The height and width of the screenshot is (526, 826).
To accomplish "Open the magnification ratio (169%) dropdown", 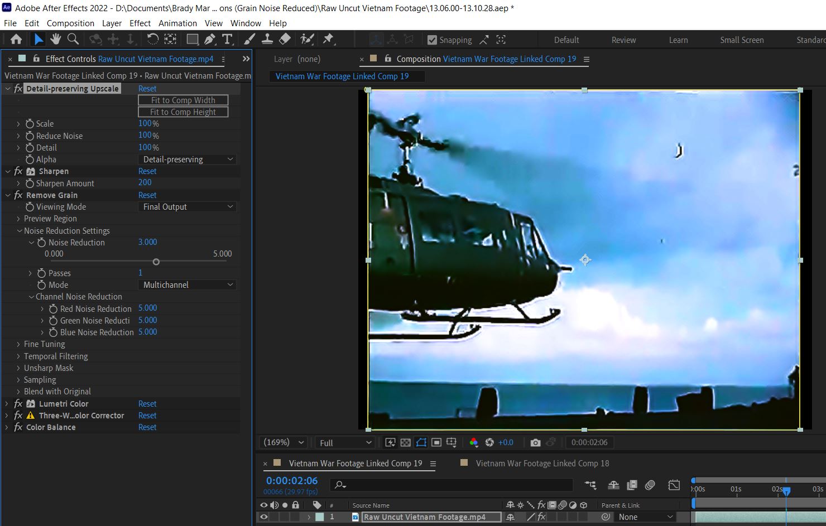I will [x=284, y=442].
